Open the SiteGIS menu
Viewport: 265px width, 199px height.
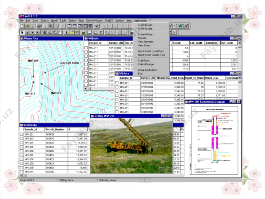point(109,20)
